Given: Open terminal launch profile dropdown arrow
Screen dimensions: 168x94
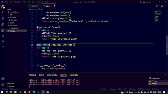Looking at the screenshot, I should coord(160,75).
